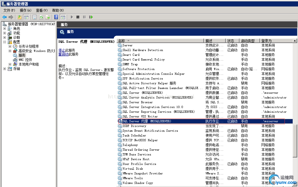
Task: Select SQL Server (MSSQLSERVER) service row
Action: coord(205,93)
